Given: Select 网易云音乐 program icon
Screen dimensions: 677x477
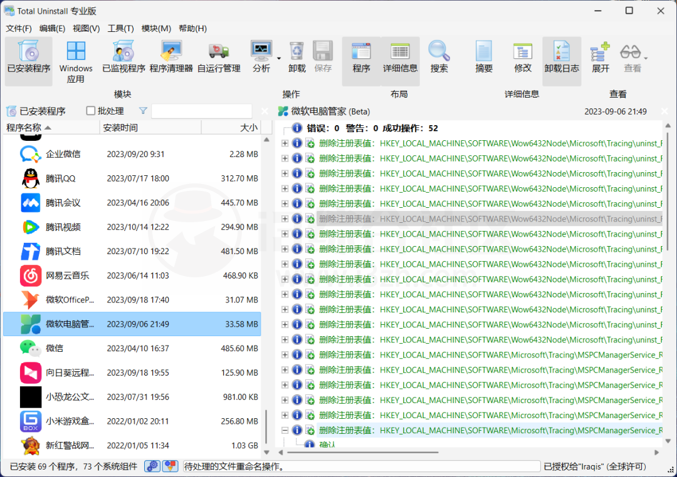Looking at the screenshot, I should [x=31, y=275].
